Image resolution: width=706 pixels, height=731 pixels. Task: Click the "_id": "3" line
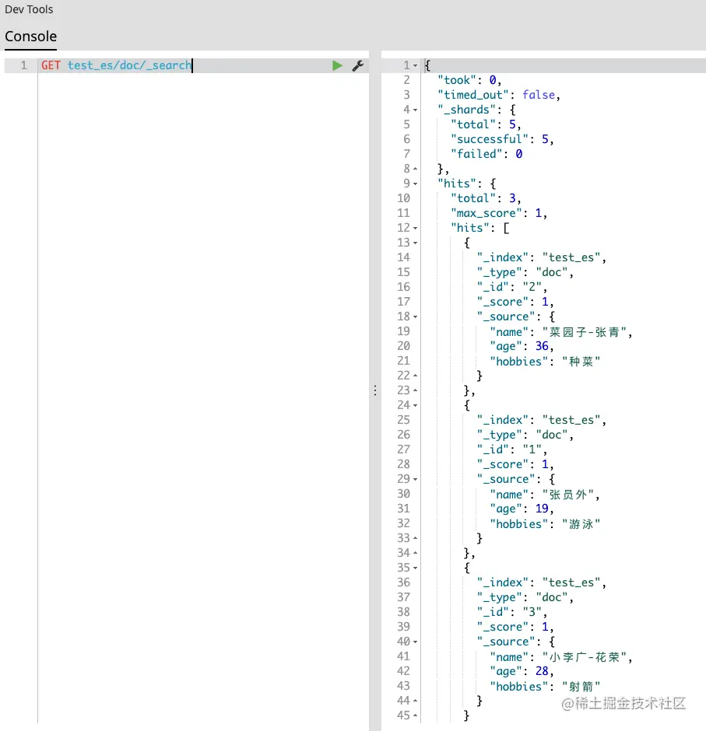point(512,612)
